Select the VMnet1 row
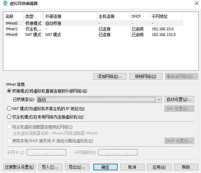Screen dimensions: 201x173 click(94, 29)
